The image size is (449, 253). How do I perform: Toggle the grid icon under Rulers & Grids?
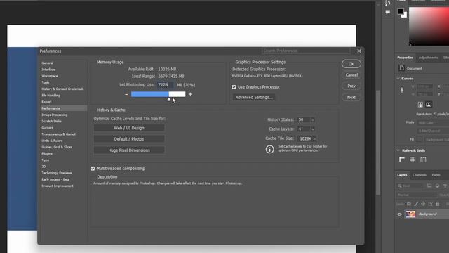pos(413,160)
